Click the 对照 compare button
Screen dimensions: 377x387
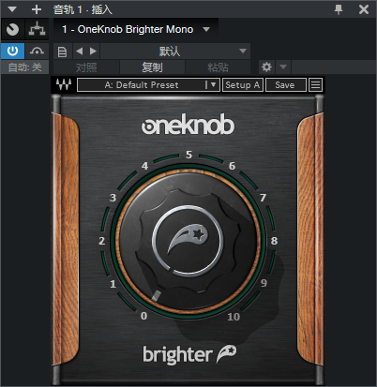86,67
